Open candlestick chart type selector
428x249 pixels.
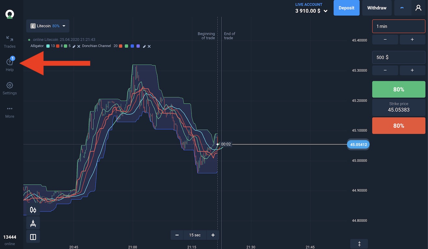pyautogui.click(x=33, y=210)
